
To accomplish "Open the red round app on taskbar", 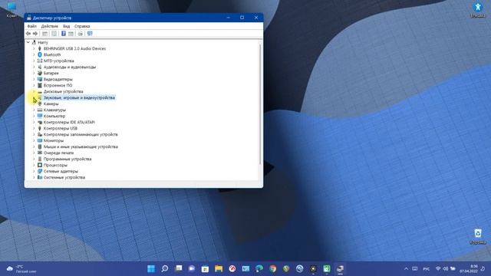I will 232,268.
